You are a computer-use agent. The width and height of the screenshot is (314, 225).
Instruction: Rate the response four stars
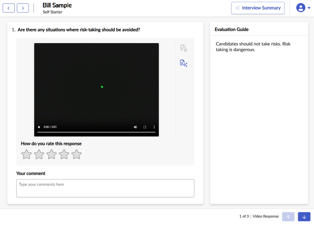[64, 154]
